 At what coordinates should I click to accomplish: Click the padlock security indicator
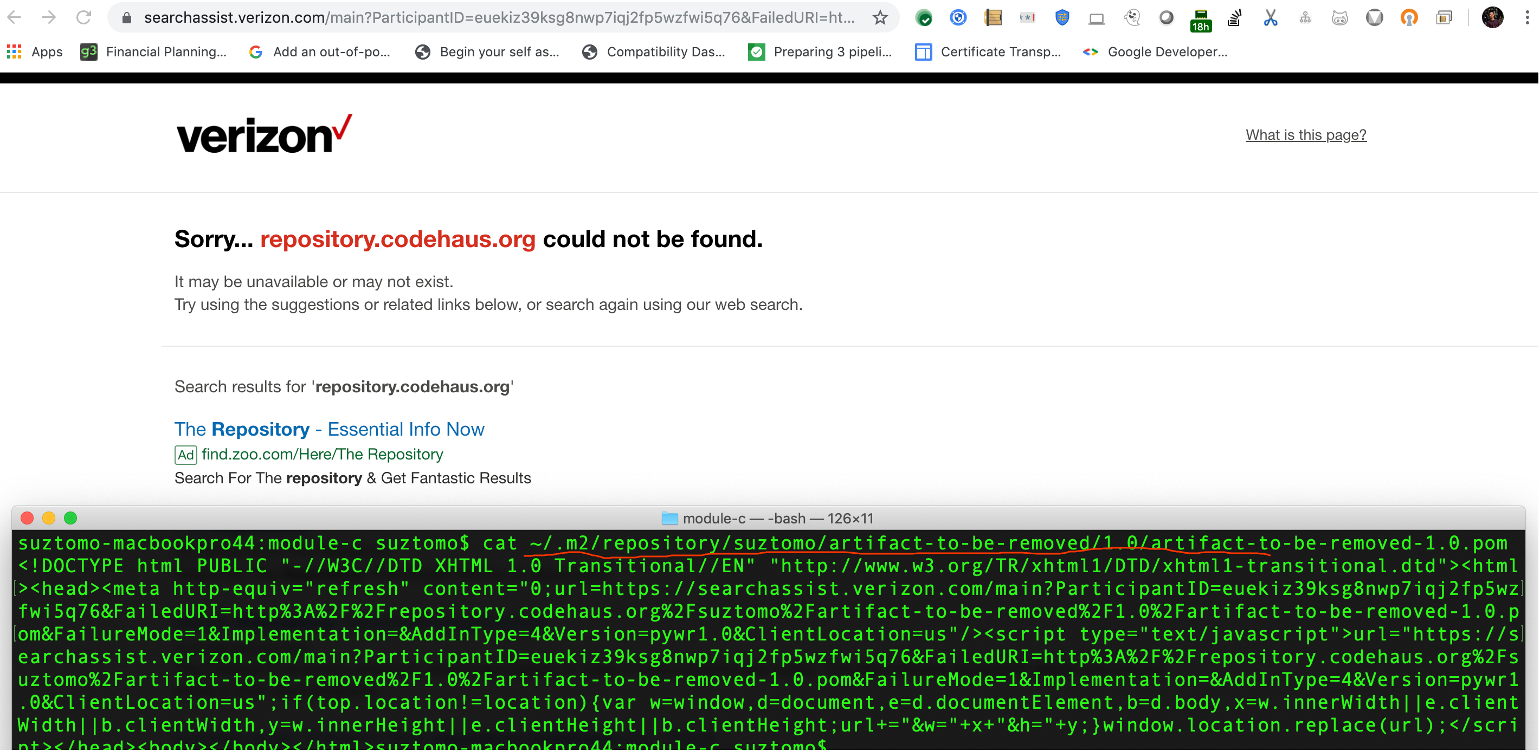[x=126, y=17]
